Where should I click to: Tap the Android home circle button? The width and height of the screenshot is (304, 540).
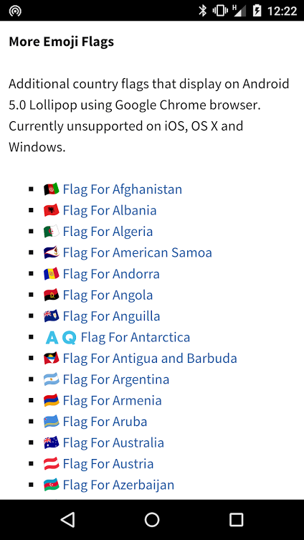point(152,520)
